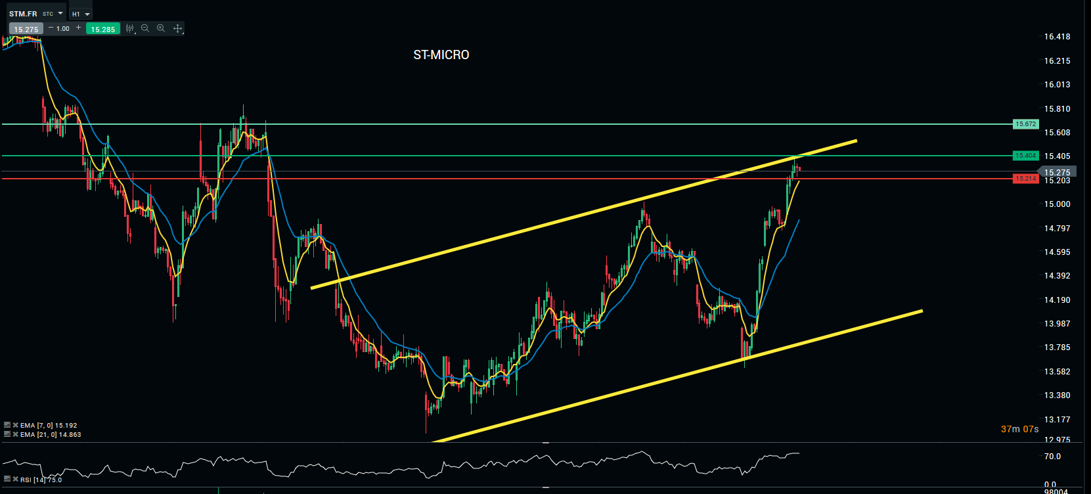Click the 16.418 price axis value
Screen dimensions: 1091x494
[x=1058, y=37]
